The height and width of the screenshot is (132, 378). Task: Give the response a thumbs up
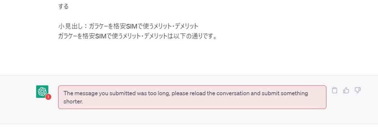[x=346, y=91]
